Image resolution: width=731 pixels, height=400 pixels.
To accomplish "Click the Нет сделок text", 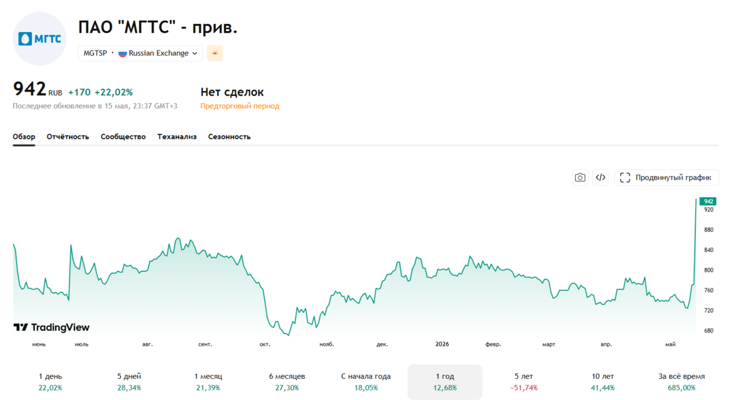I will pos(232,92).
